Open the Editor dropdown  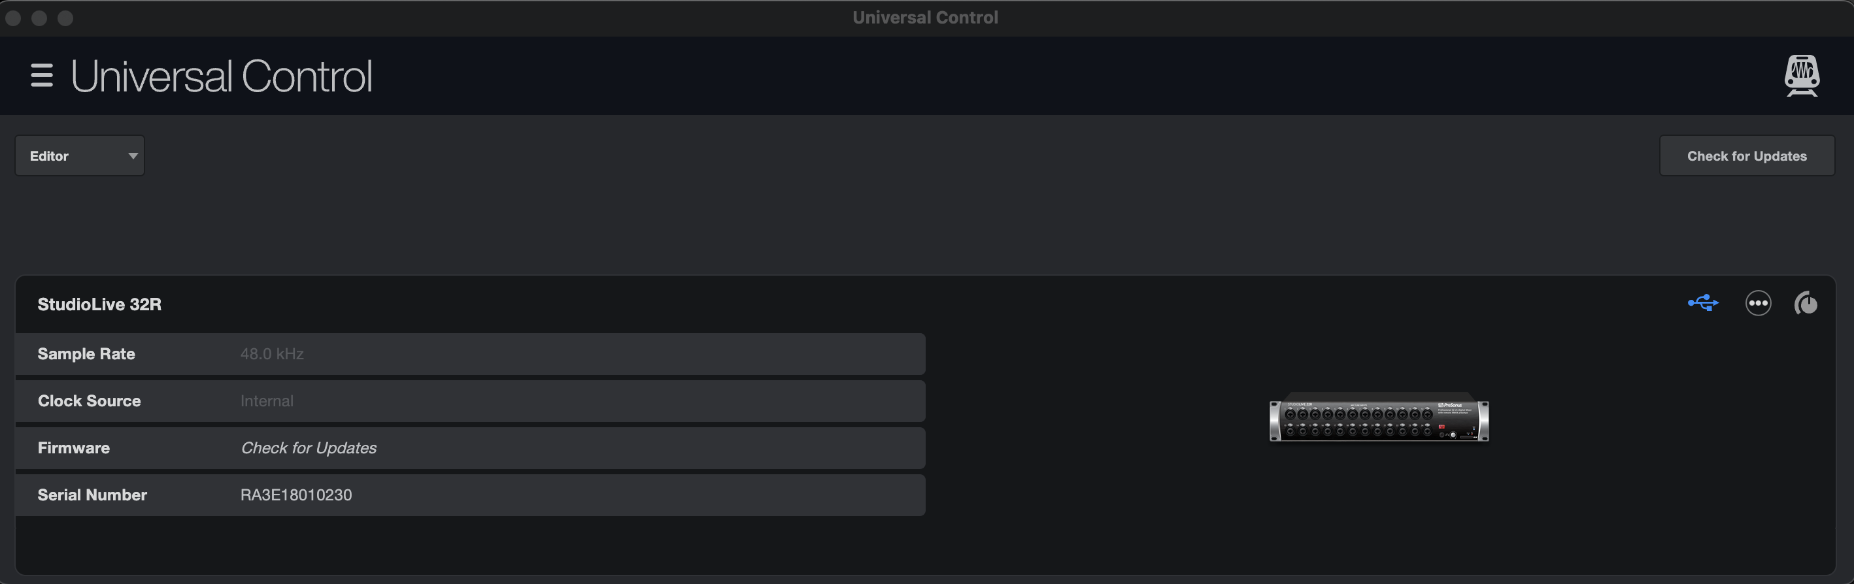pos(79,155)
